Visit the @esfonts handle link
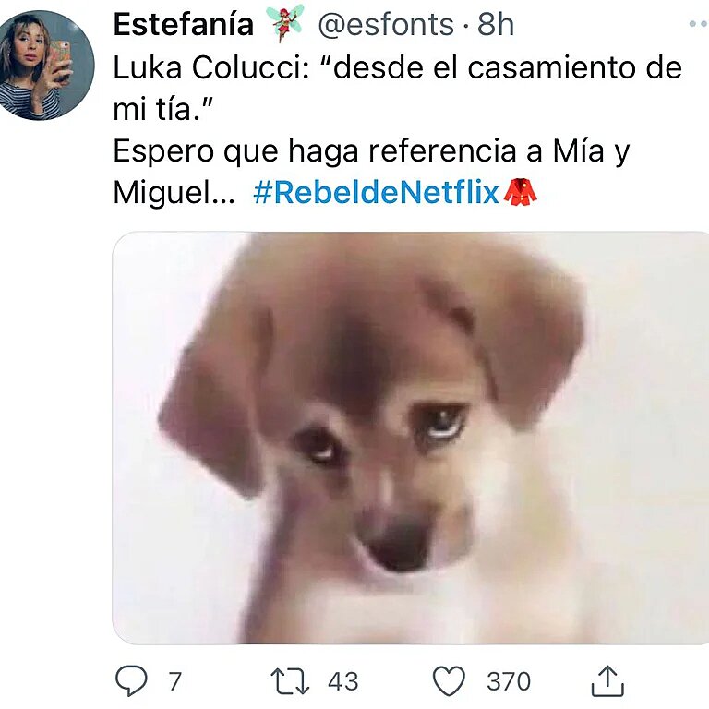The width and height of the screenshot is (709, 709). 386,24
